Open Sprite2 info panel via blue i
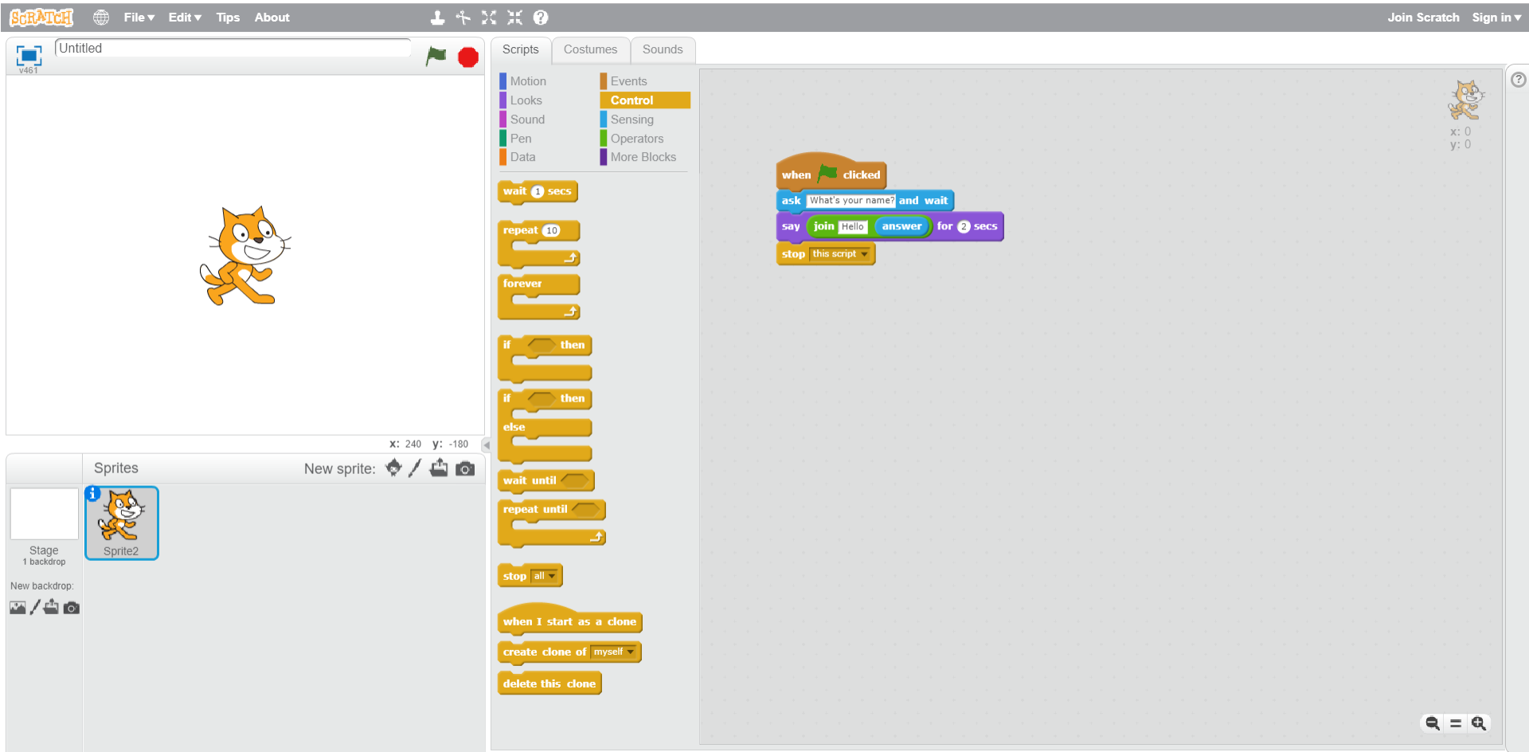Viewport: 1529px width, 752px height. 93,494
